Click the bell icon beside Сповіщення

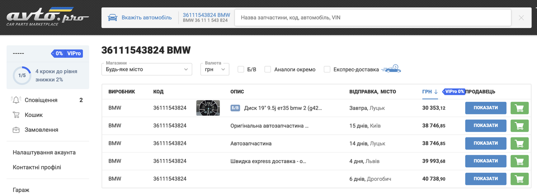click(16, 100)
